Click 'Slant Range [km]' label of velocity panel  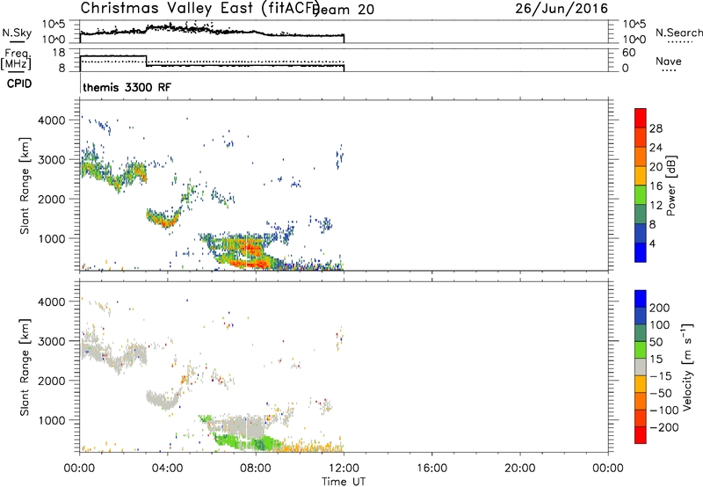(x=25, y=367)
